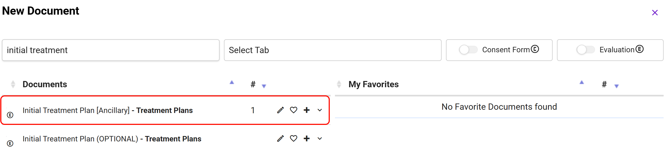The width and height of the screenshot is (665, 149).
Task: Favorite the Initial Treatment Plan (OPTIONAL) document
Action: (294, 138)
